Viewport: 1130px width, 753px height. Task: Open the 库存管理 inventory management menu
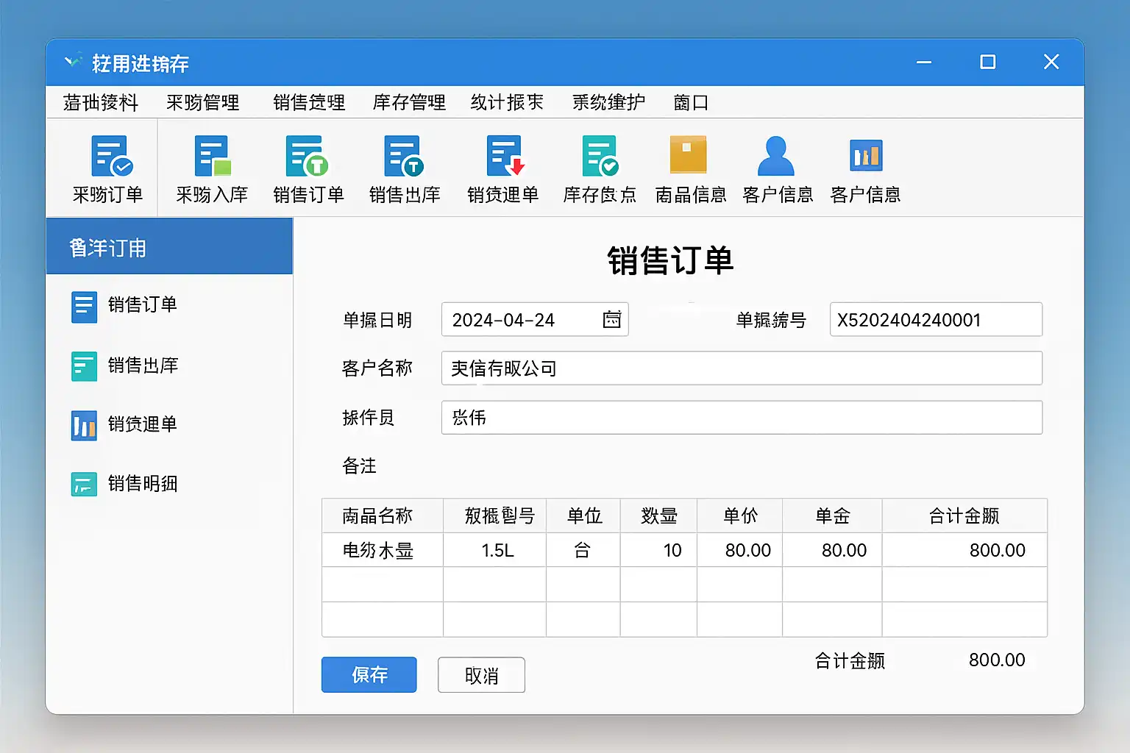pos(409,102)
